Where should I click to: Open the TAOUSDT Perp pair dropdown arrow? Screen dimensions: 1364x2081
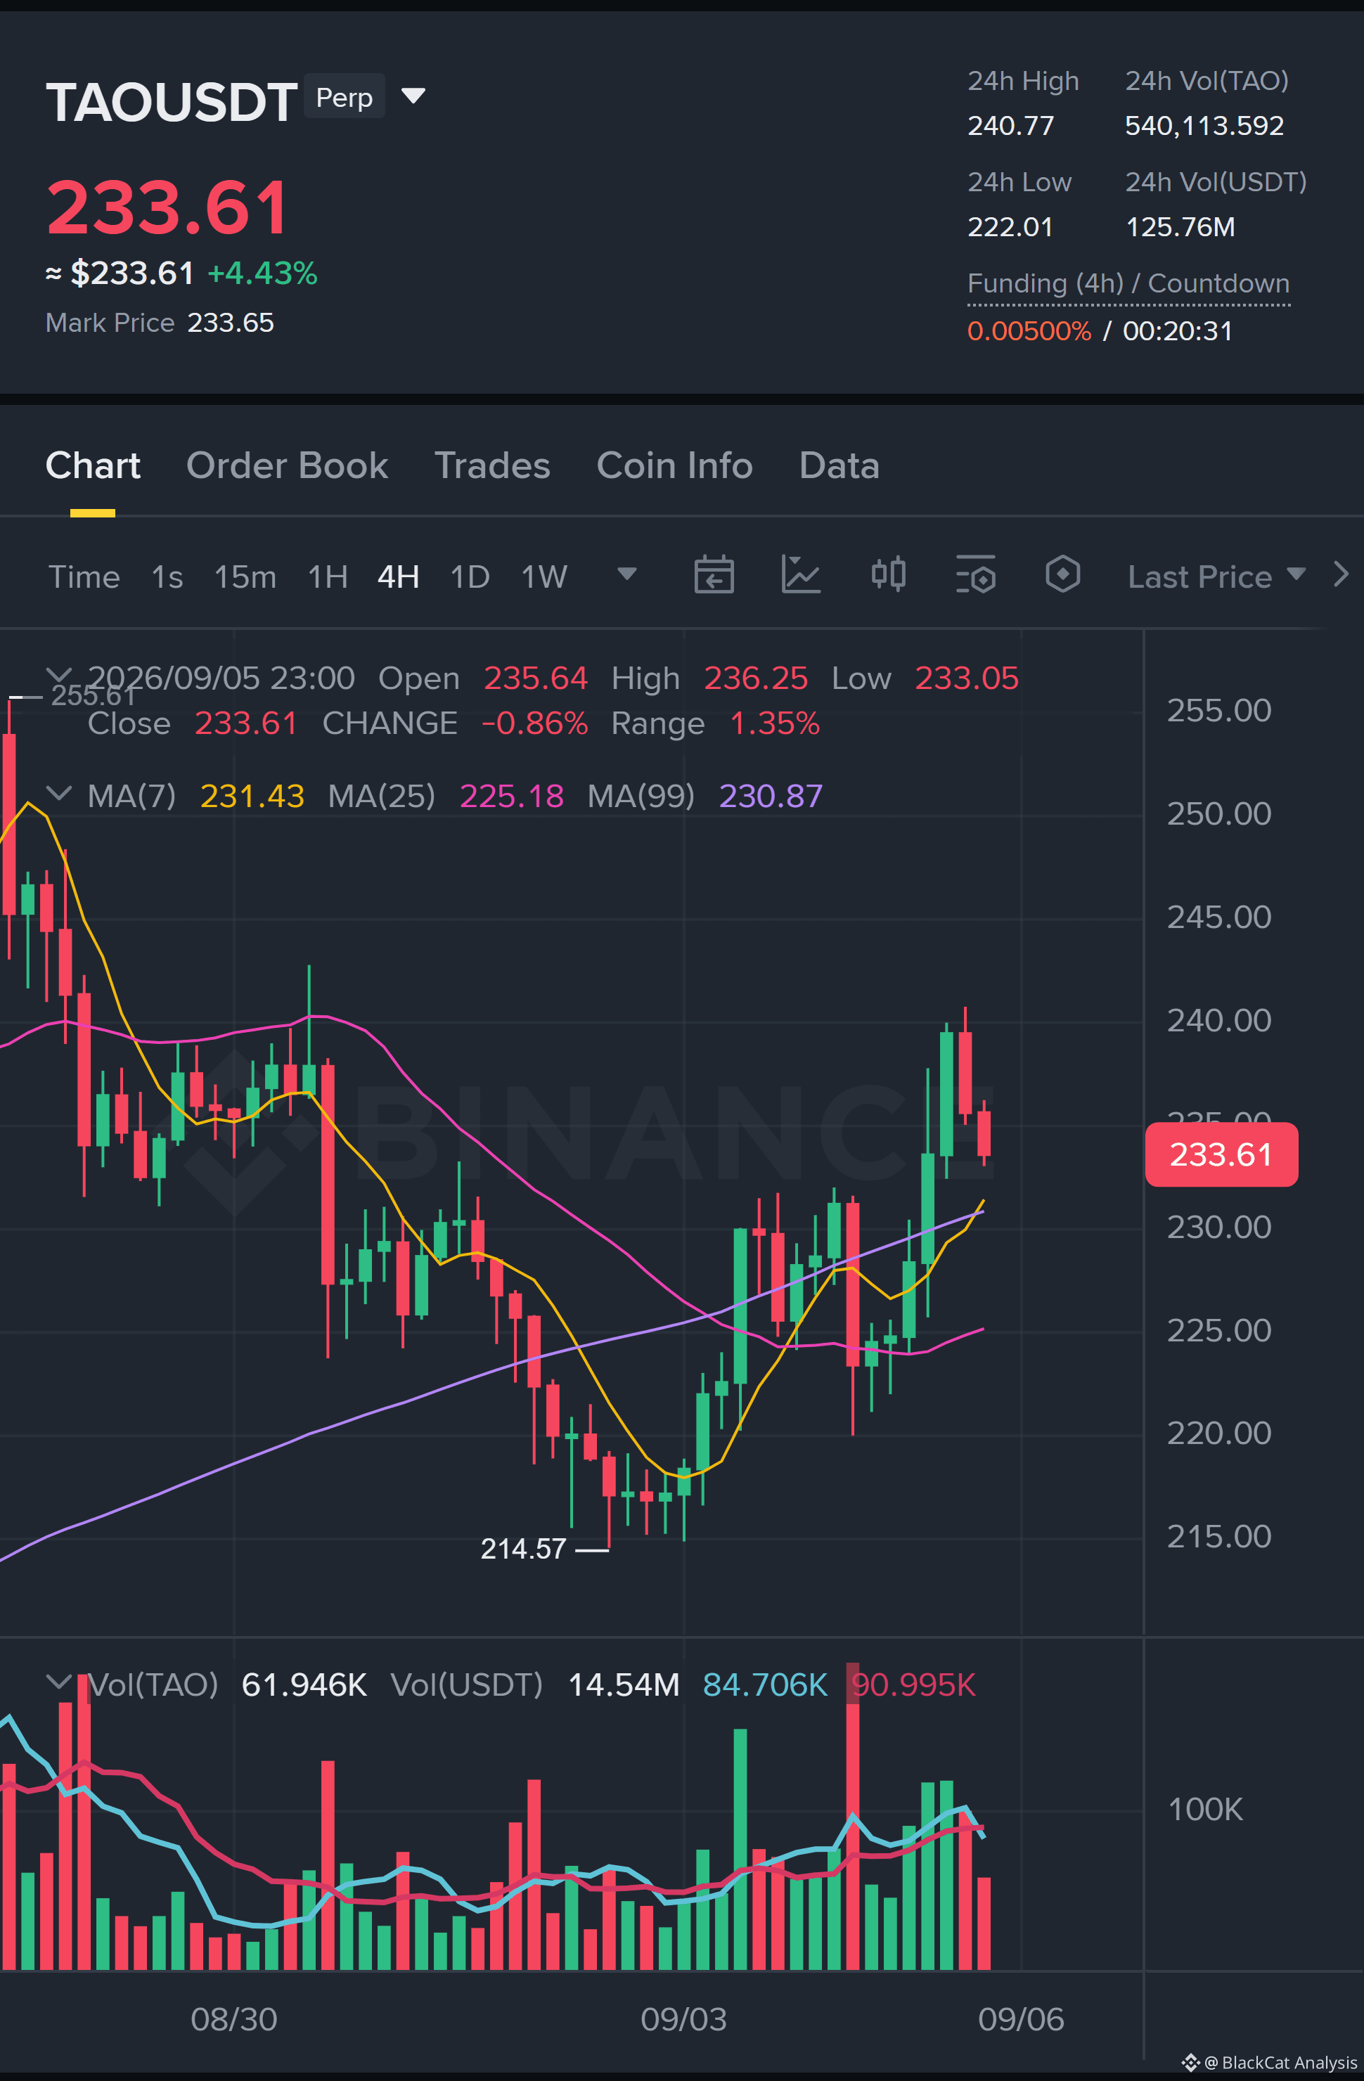coord(413,96)
